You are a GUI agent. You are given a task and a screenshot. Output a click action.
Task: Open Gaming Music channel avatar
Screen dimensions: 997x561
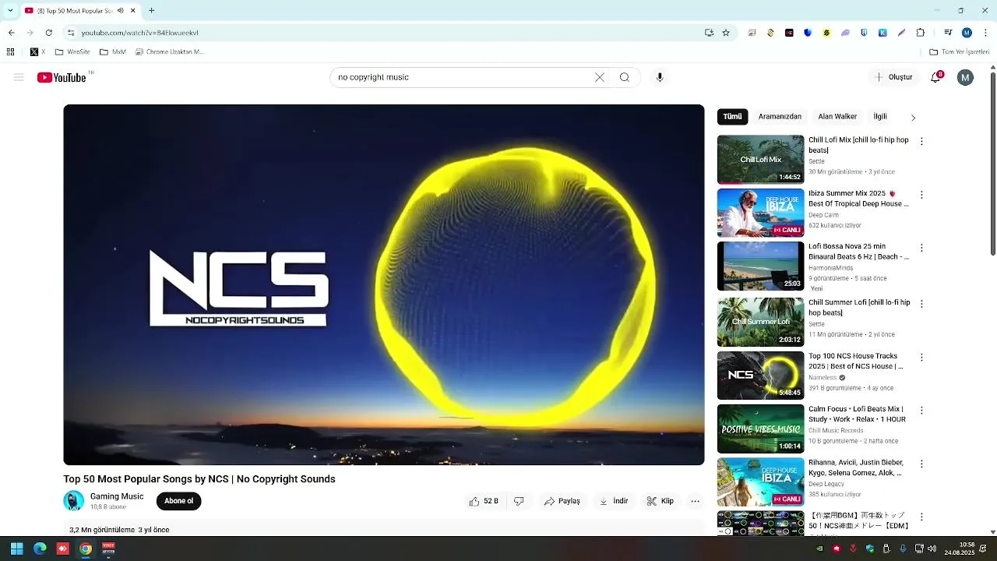coord(73,501)
